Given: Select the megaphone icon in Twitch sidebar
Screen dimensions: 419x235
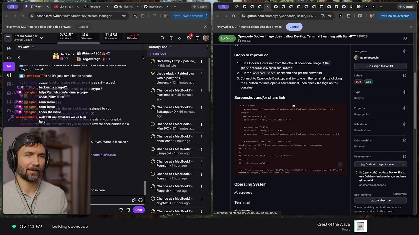Looking at the screenshot, I should tap(9, 75).
